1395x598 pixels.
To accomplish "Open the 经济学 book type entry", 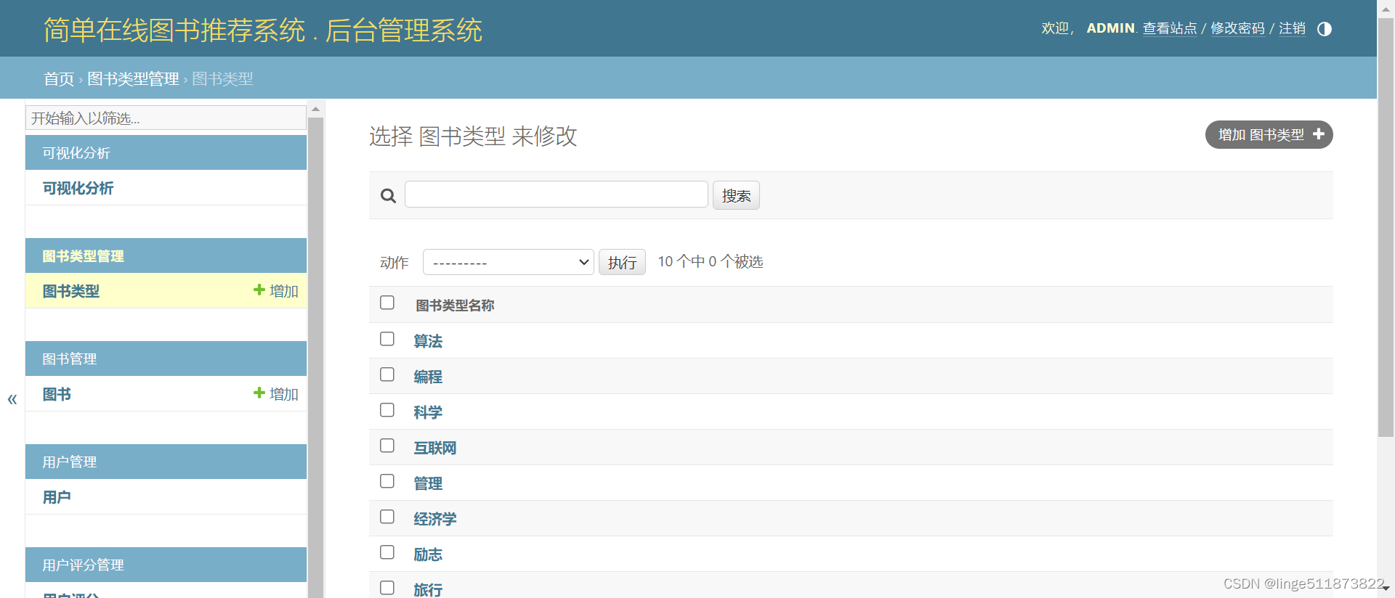I will 435,519.
